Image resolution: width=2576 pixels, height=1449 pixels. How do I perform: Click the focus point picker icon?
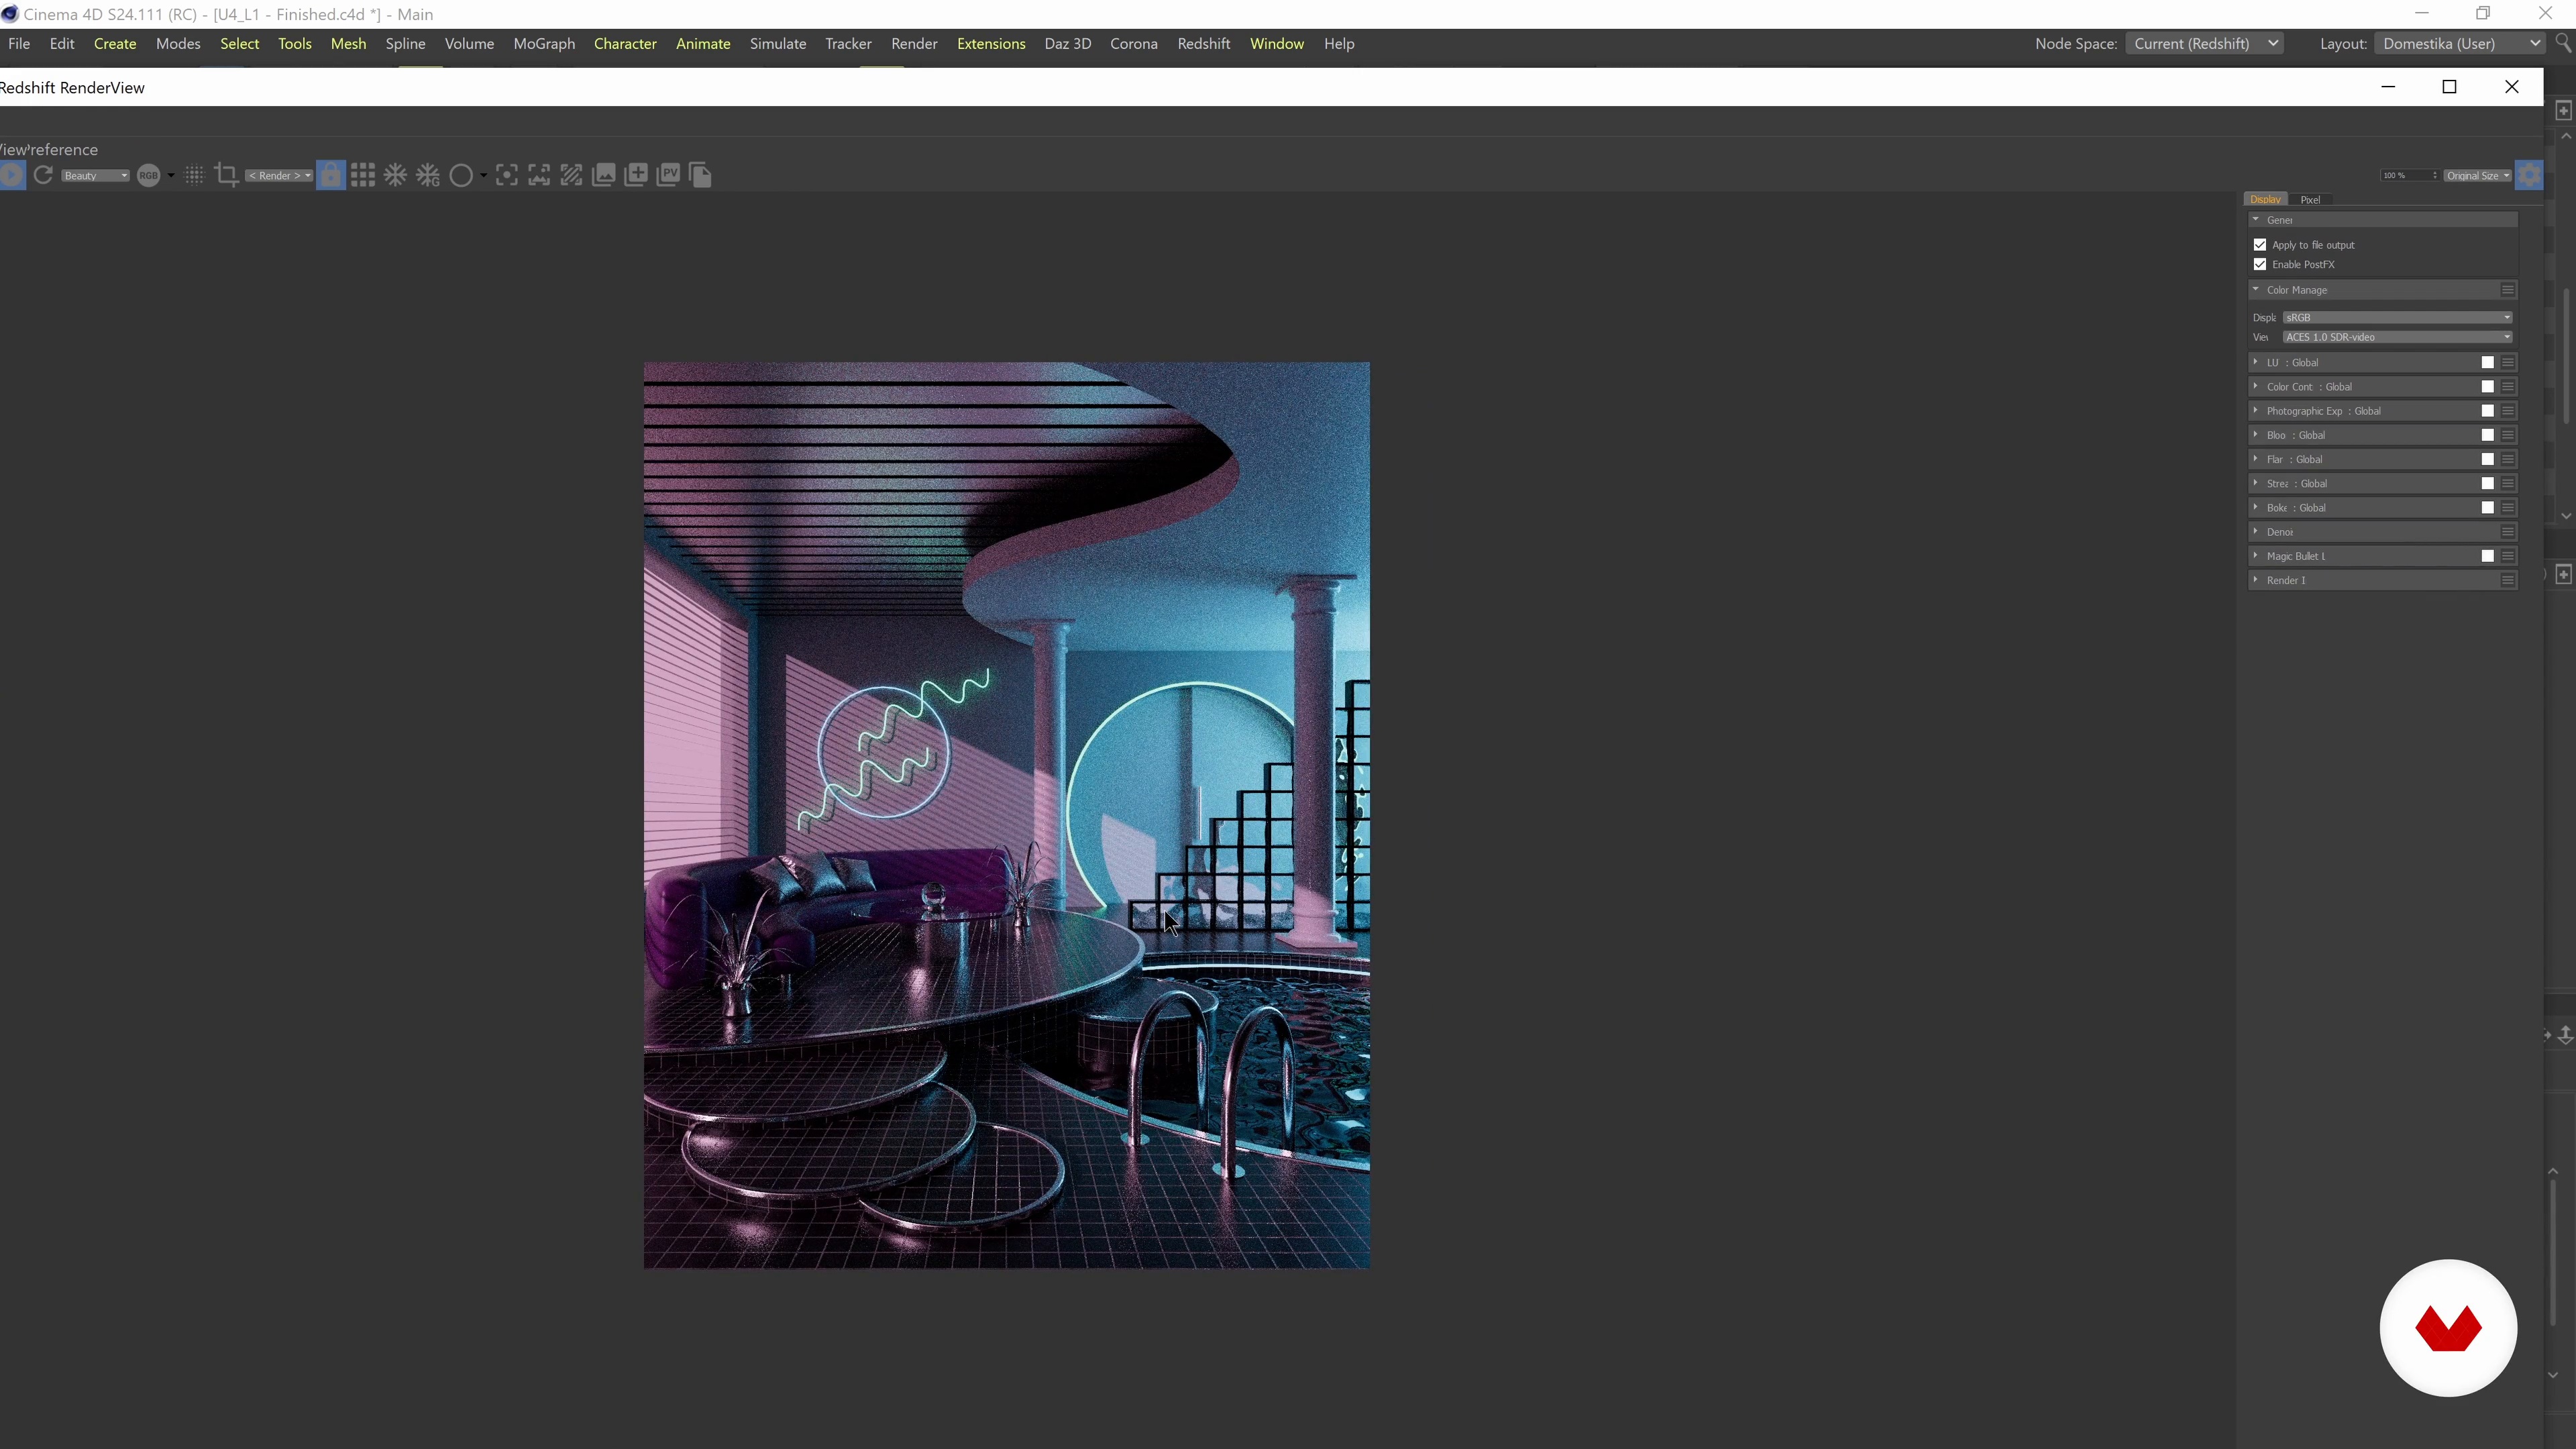507,176
